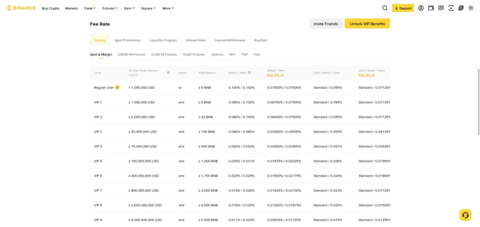Expand the More dropdown menu
The width and height of the screenshot is (480, 227).
[x=168, y=8]
